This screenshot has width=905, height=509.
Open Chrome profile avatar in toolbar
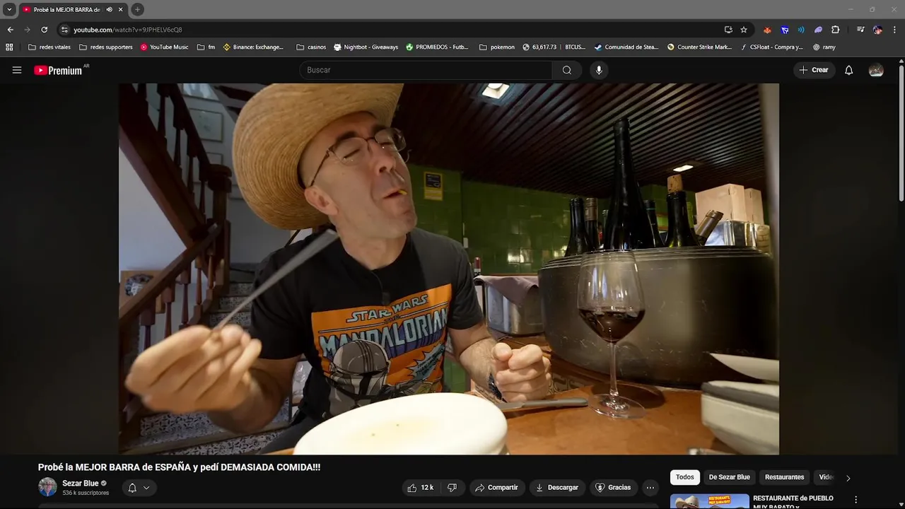click(877, 30)
